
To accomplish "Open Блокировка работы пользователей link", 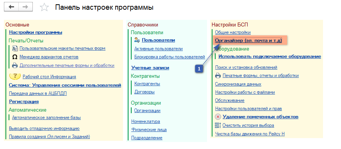I will click(x=170, y=57).
